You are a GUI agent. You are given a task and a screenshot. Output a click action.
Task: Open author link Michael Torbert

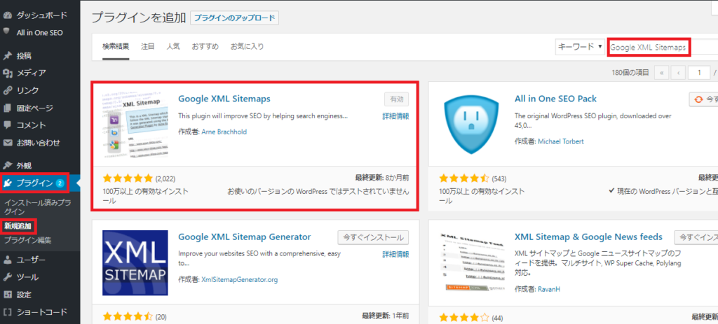click(x=561, y=141)
